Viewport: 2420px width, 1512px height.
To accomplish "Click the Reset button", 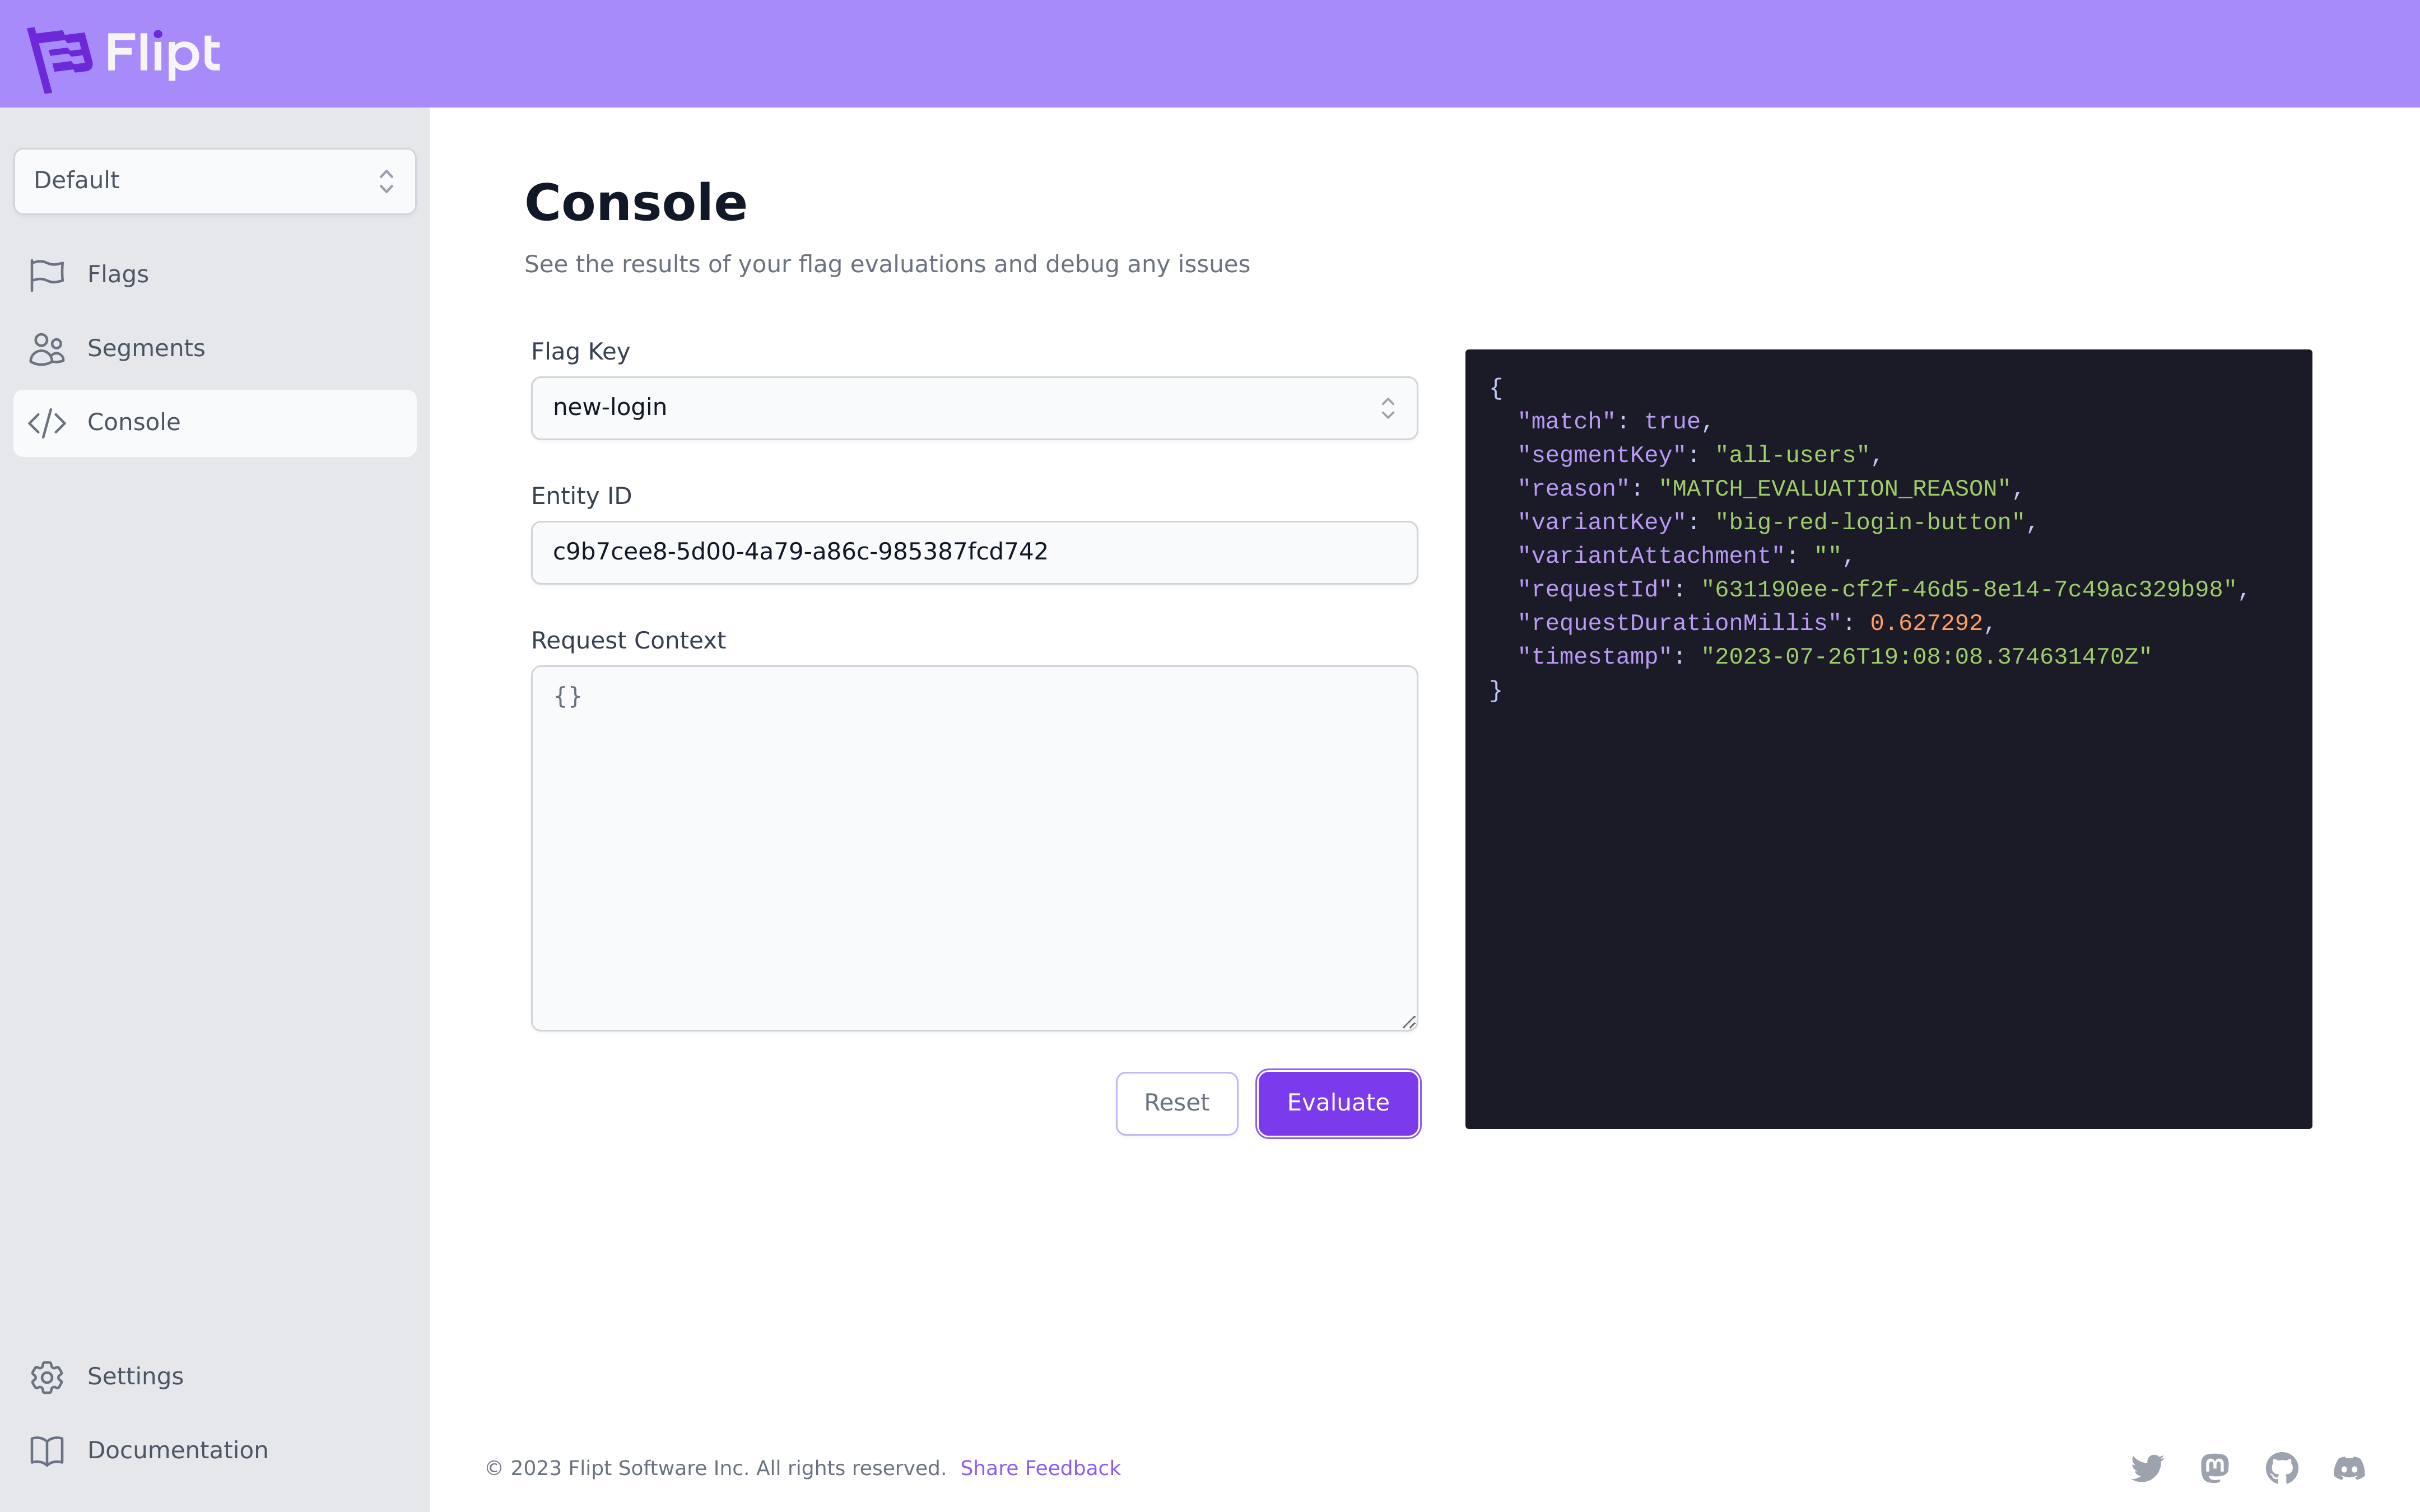I will pos(1176,1101).
